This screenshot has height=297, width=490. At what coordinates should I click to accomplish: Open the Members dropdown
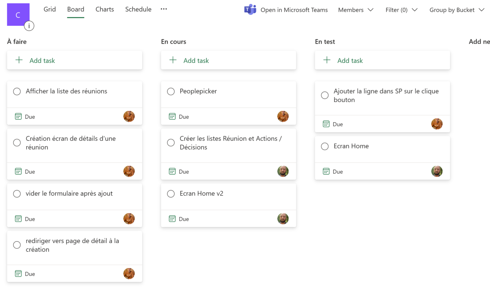pos(356,10)
